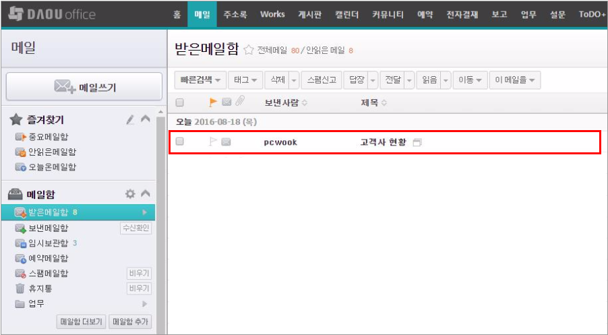Expand the 업무 folder arrow
This screenshot has height=335, width=608.
point(145,303)
